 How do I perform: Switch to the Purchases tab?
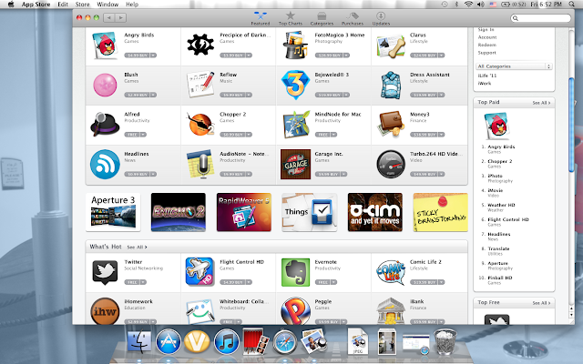(x=353, y=18)
